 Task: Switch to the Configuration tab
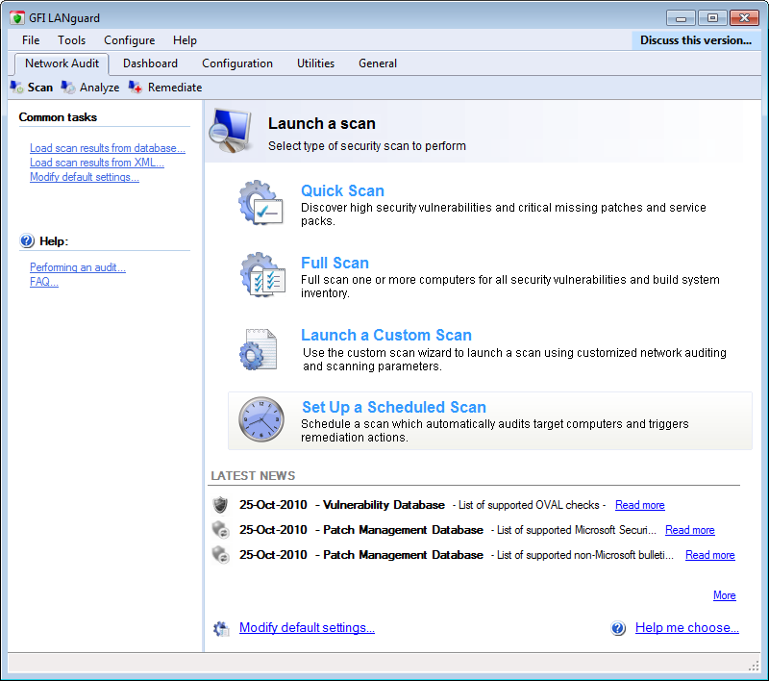237,63
